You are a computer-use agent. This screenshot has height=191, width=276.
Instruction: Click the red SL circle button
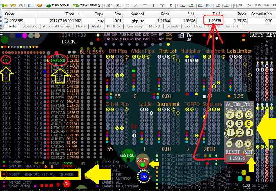pos(67,184)
